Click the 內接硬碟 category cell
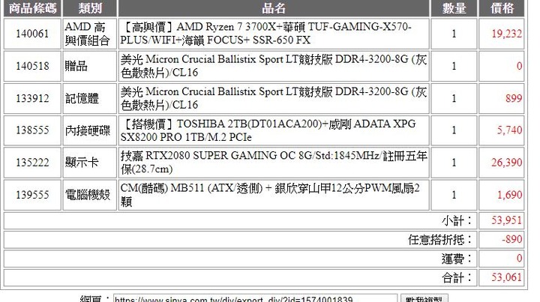The height and width of the screenshot is (302, 540). pos(89,130)
